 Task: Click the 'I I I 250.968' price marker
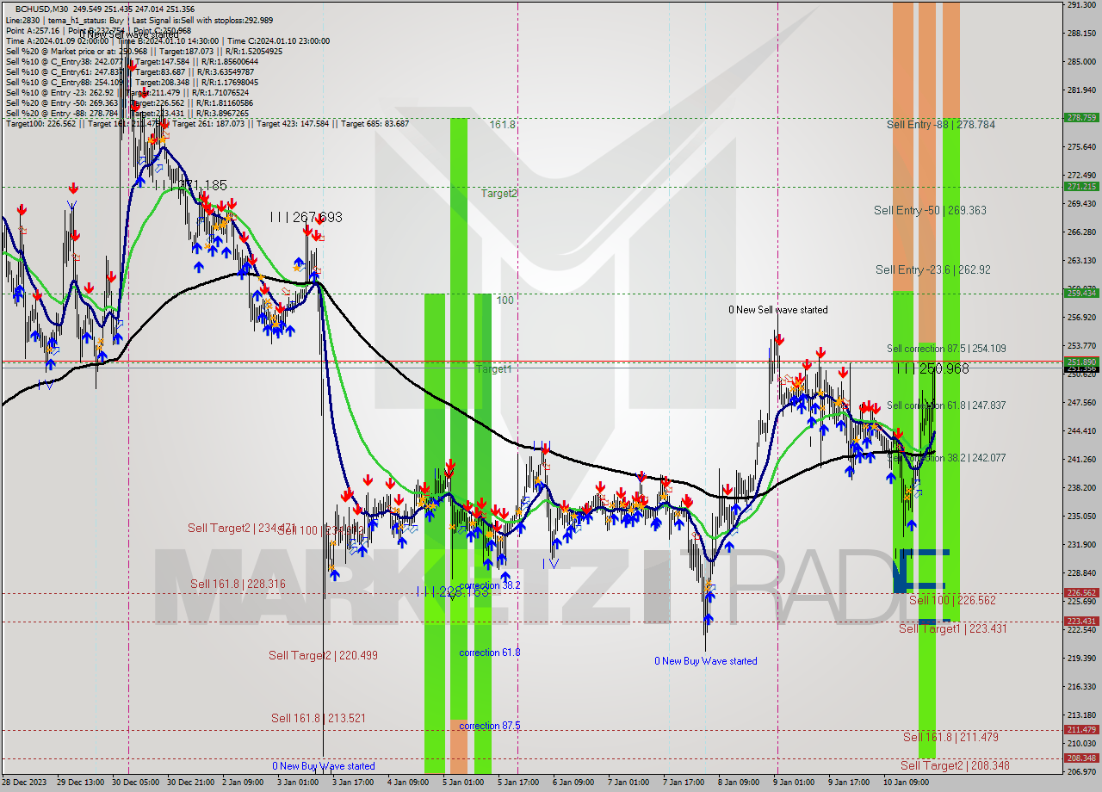932,368
